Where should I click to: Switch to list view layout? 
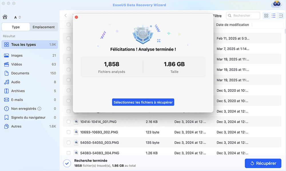click(273, 16)
